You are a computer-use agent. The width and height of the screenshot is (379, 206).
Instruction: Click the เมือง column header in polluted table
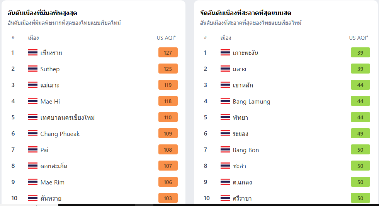(x=33, y=38)
